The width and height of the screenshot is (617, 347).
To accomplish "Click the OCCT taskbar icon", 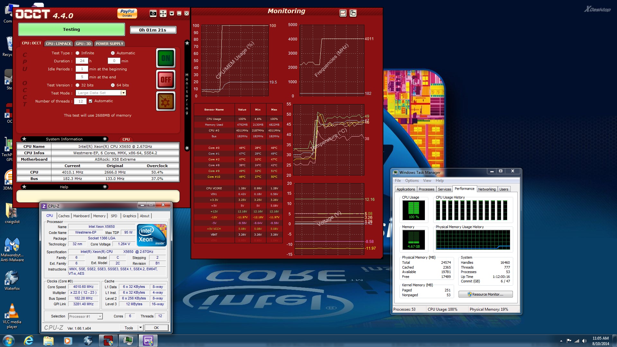I will (x=108, y=341).
